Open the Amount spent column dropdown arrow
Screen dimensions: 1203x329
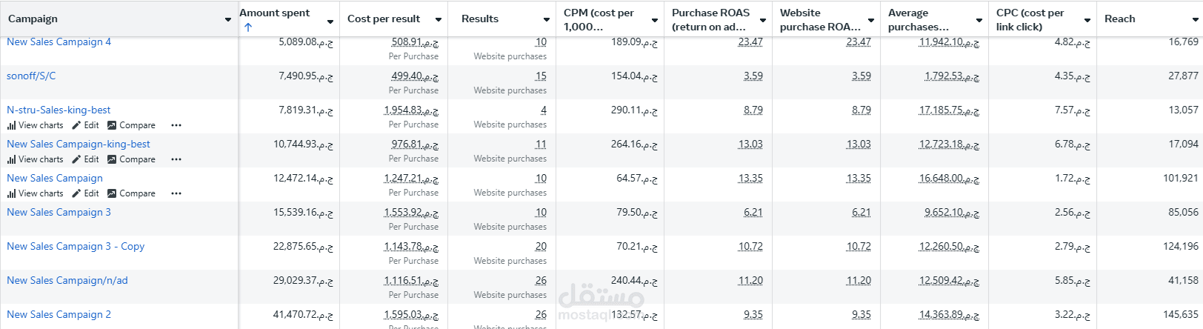[330, 21]
